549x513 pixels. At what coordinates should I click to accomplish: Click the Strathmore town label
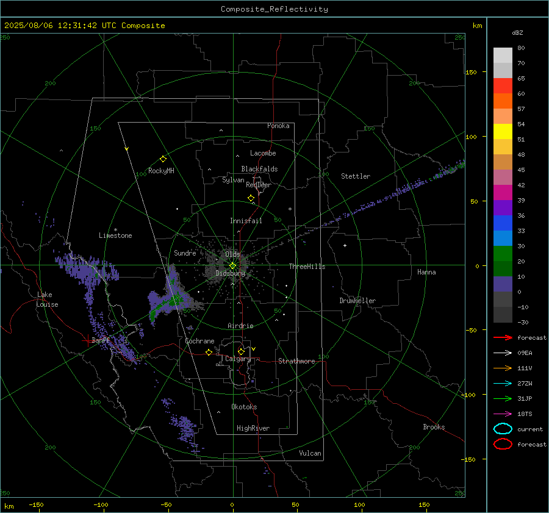(296, 361)
